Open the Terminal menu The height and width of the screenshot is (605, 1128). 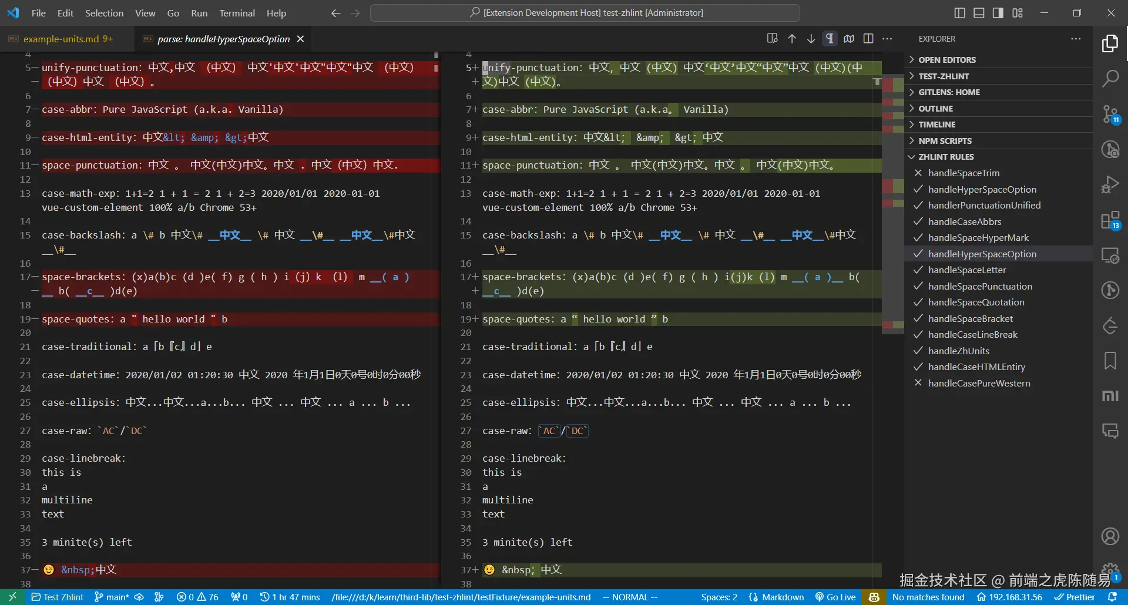click(x=237, y=13)
